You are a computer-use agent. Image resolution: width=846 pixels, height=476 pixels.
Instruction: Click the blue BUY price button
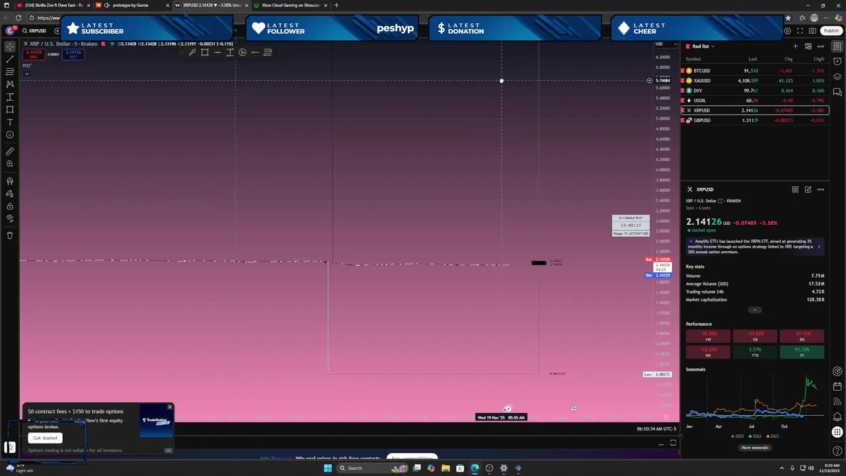[x=73, y=54]
